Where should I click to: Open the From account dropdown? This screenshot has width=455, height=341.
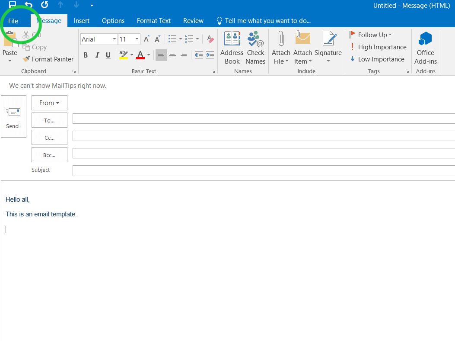[x=49, y=103]
